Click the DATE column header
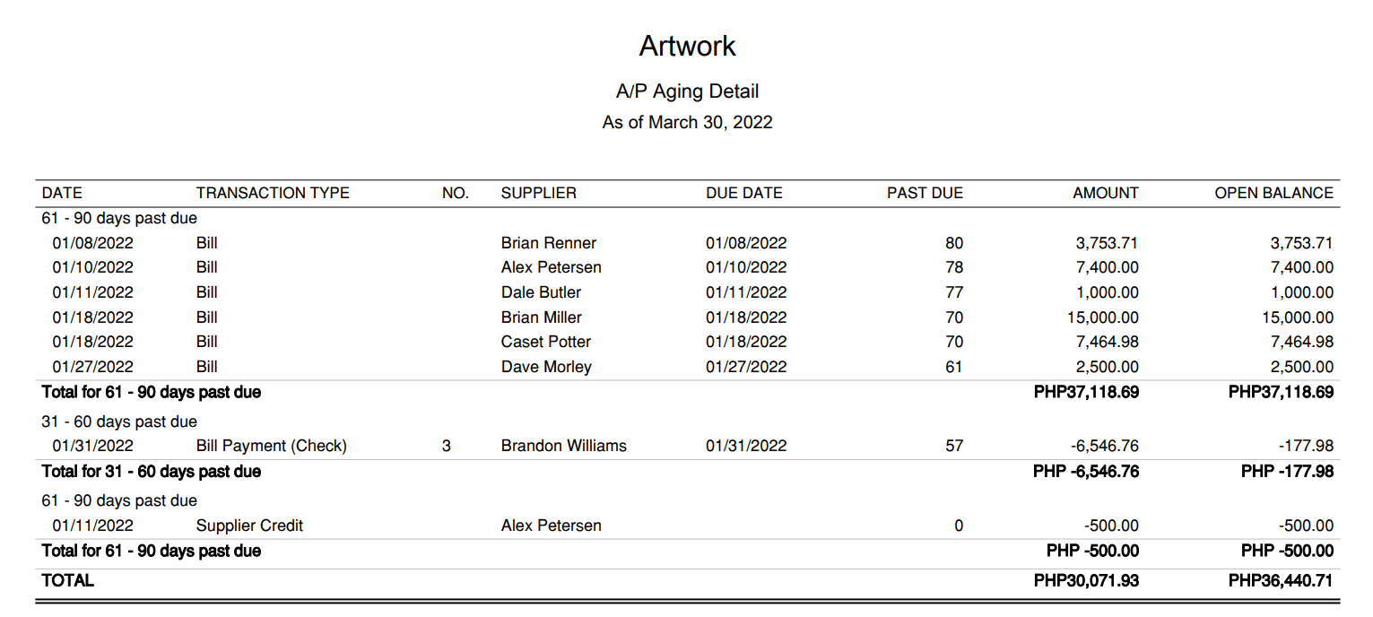The image size is (1373, 617). coord(62,193)
